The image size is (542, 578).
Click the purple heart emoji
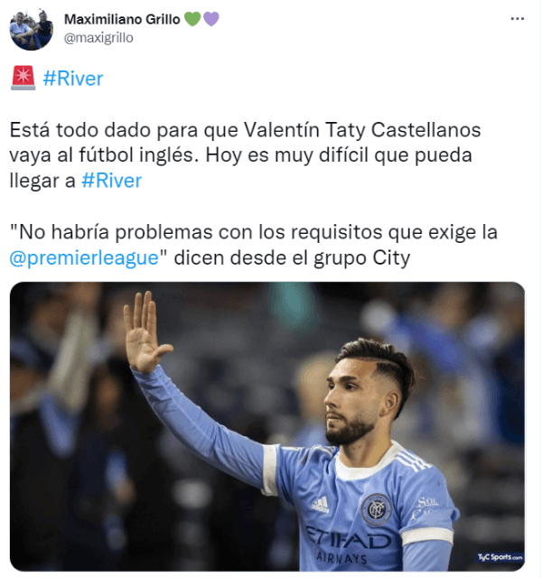[x=211, y=19]
